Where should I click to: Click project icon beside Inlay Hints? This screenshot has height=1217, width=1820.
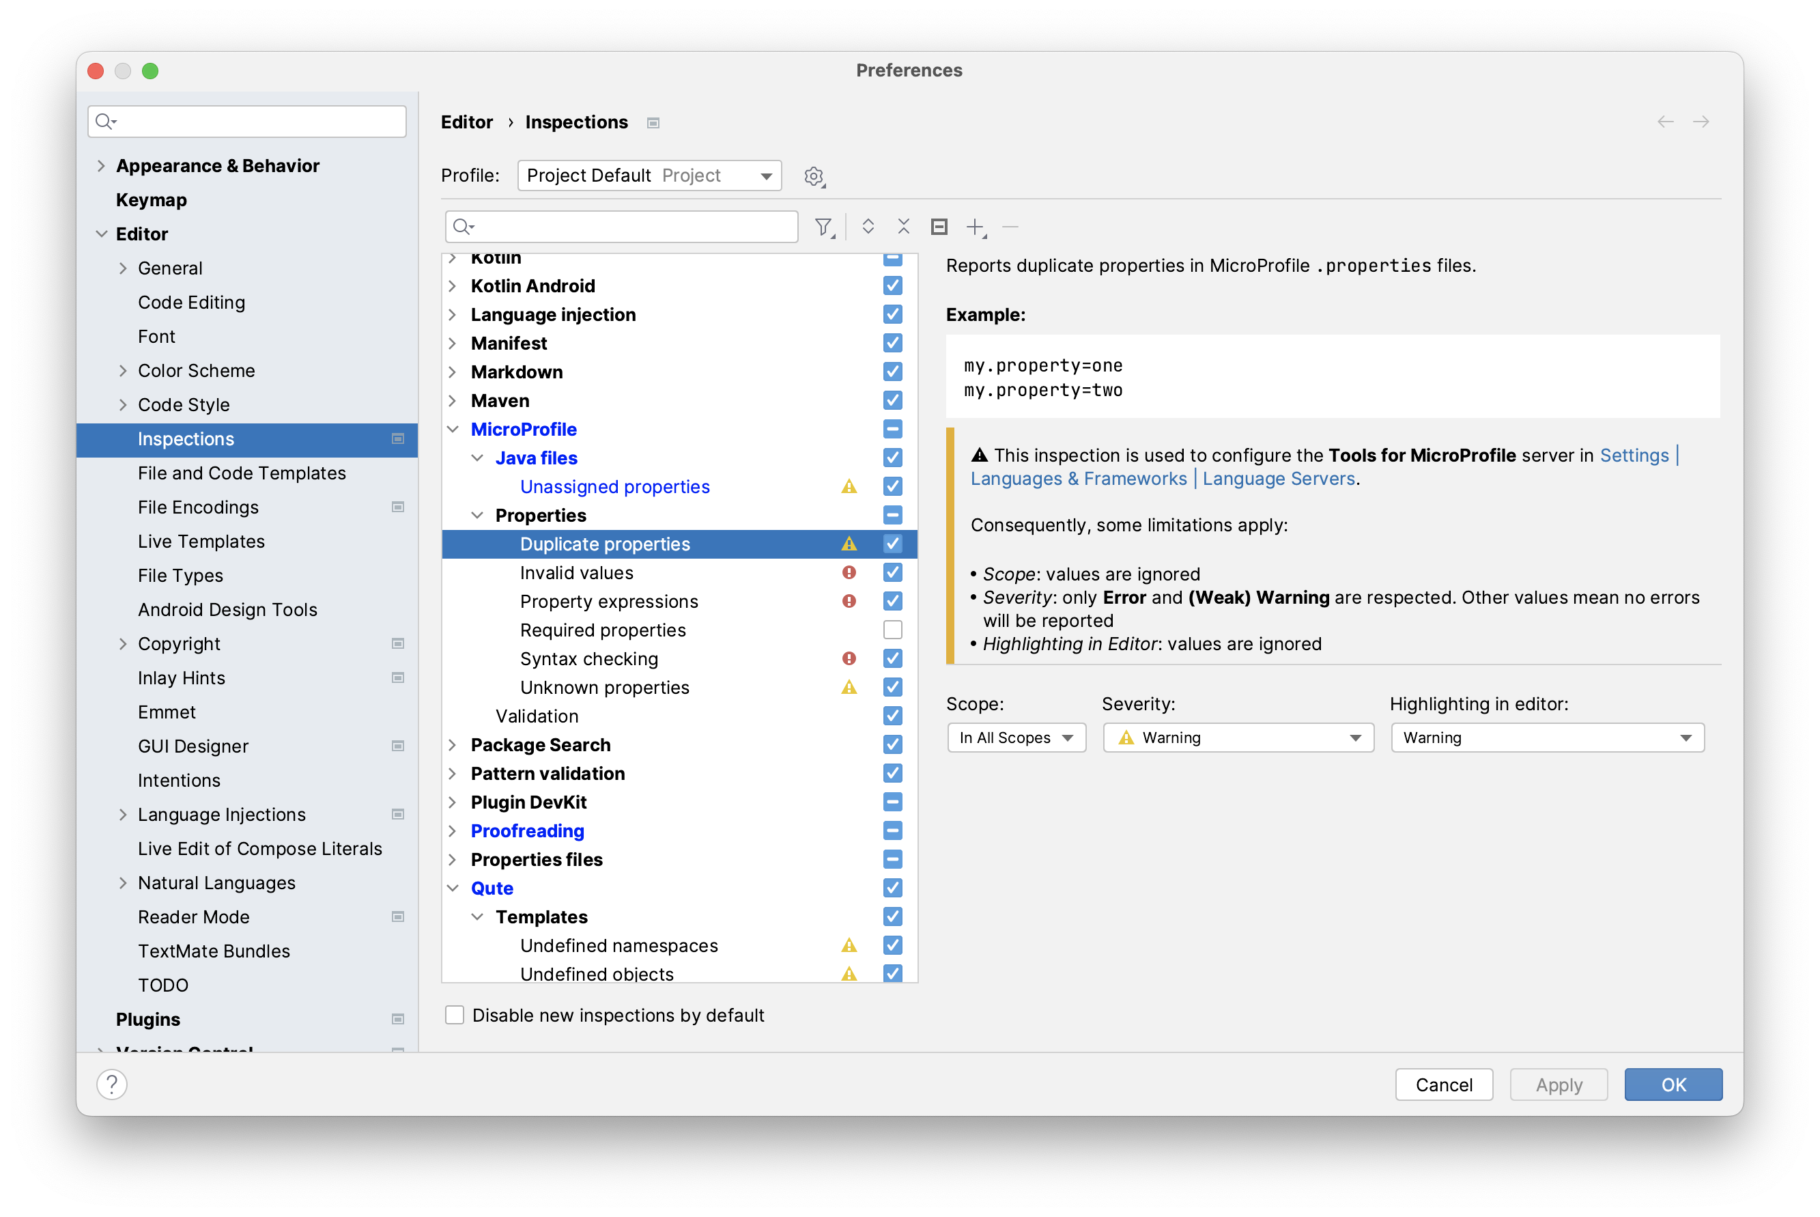pyautogui.click(x=398, y=678)
